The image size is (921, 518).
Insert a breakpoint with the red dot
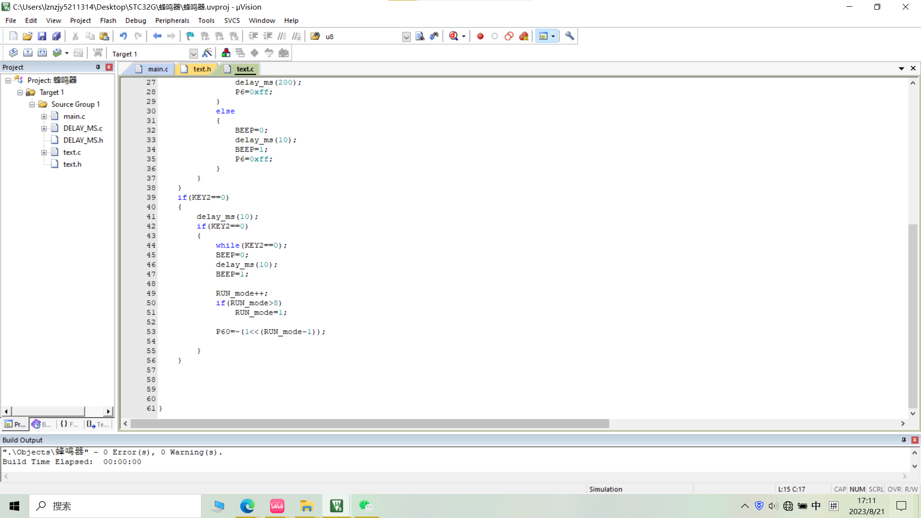480,36
